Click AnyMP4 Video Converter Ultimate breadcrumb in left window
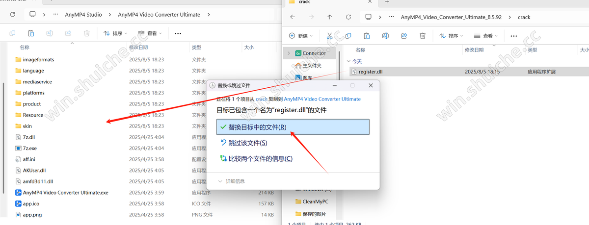 pos(160,15)
